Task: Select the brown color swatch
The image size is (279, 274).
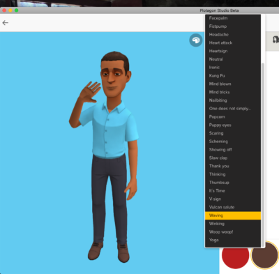Action: pos(264,255)
